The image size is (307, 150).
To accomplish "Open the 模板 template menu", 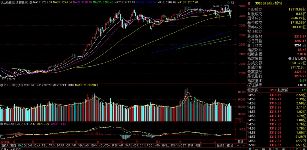I will click(x=230, y=145).
